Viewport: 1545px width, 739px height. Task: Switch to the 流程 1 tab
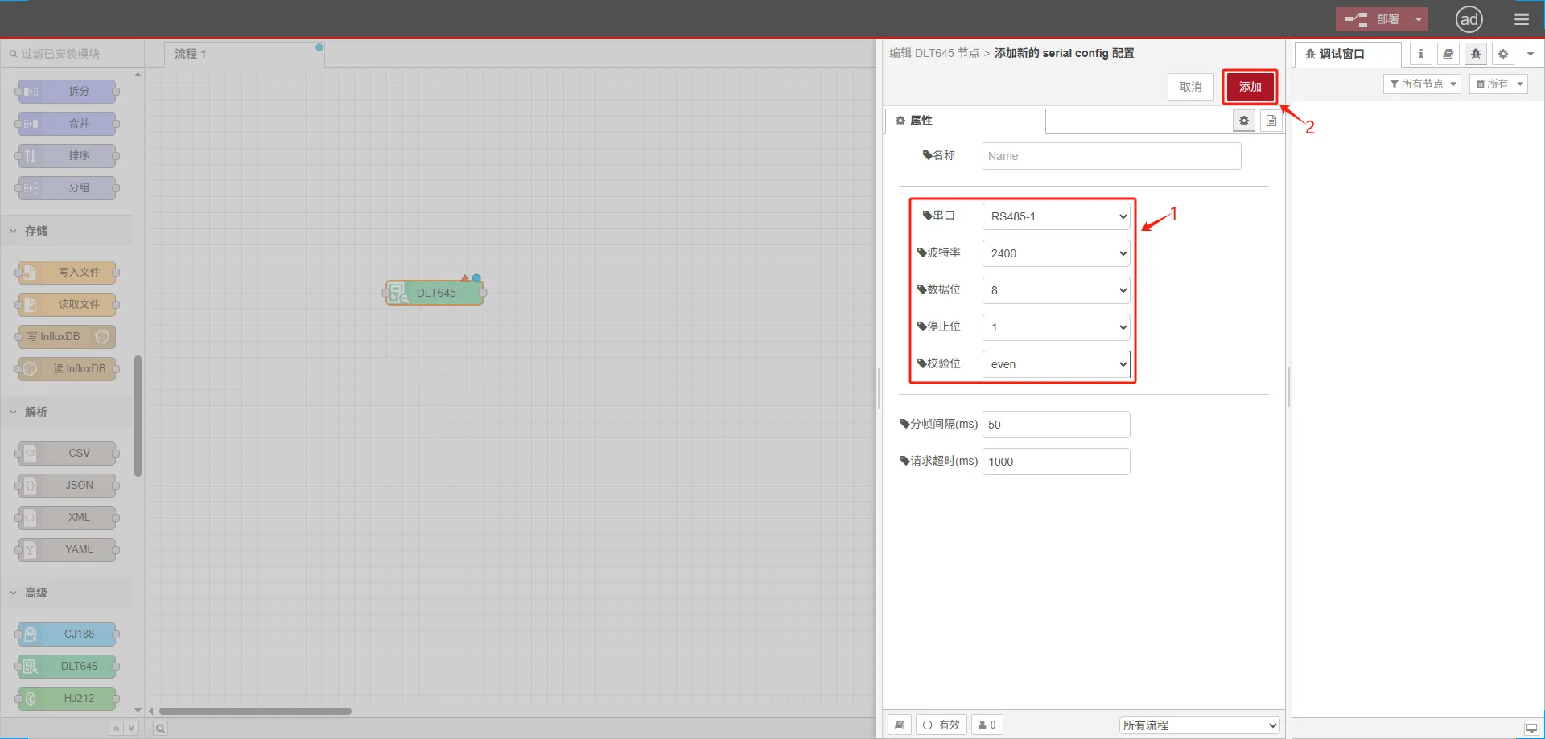click(191, 54)
